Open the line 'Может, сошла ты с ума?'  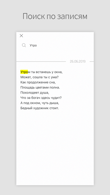coord(40,77)
